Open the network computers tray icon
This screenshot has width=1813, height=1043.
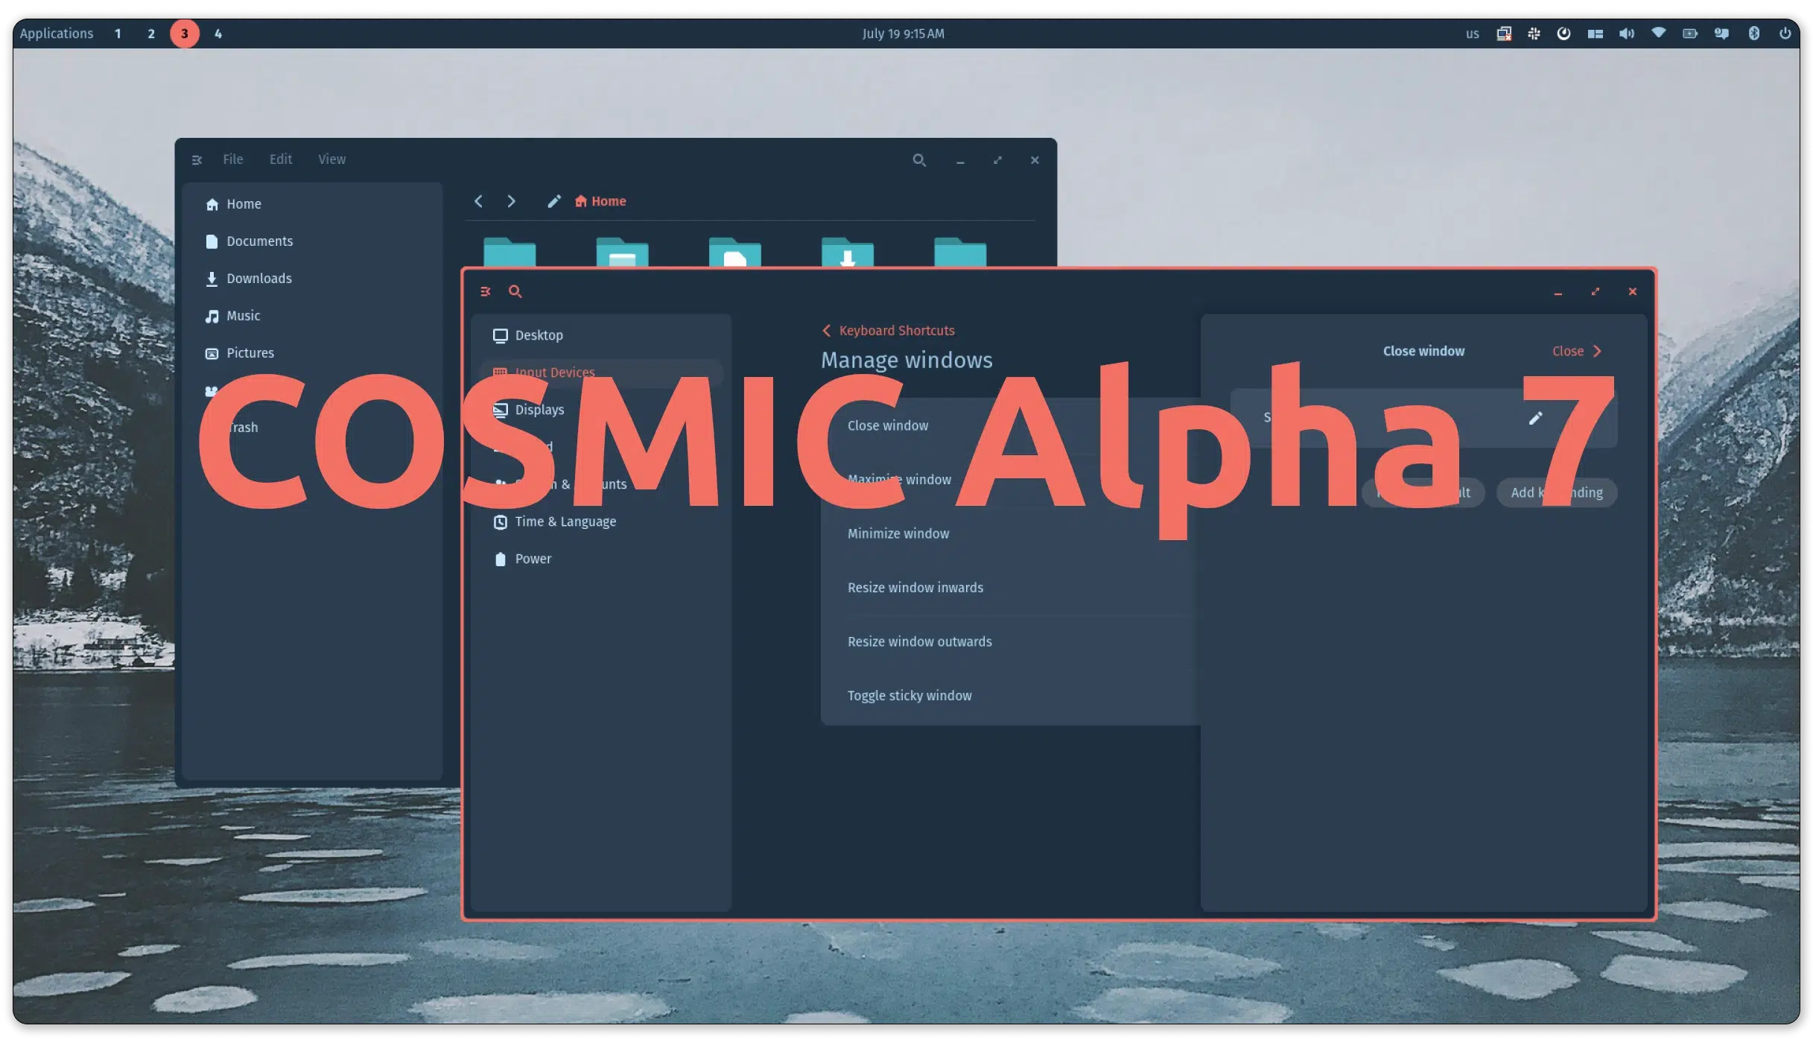pos(1504,34)
